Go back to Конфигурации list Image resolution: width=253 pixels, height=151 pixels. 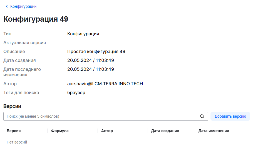tap(23, 6)
